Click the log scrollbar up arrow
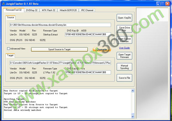The image size is (172, 121). (x=133, y=91)
